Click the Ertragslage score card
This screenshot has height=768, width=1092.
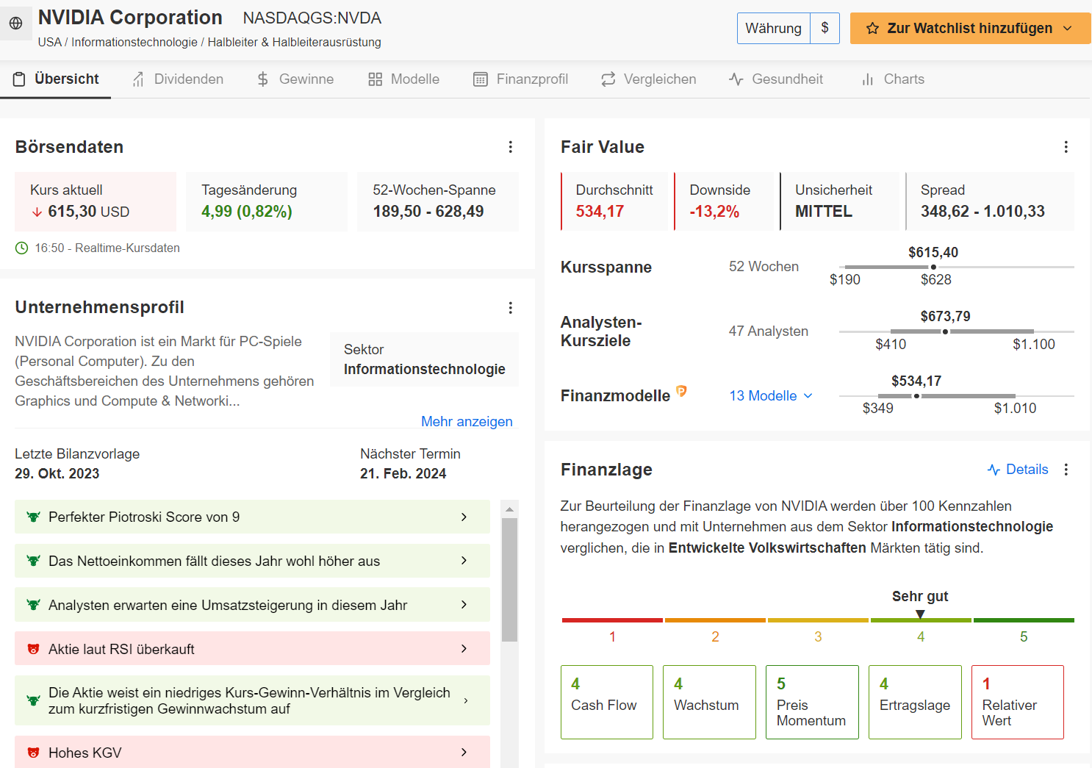pyautogui.click(x=915, y=702)
